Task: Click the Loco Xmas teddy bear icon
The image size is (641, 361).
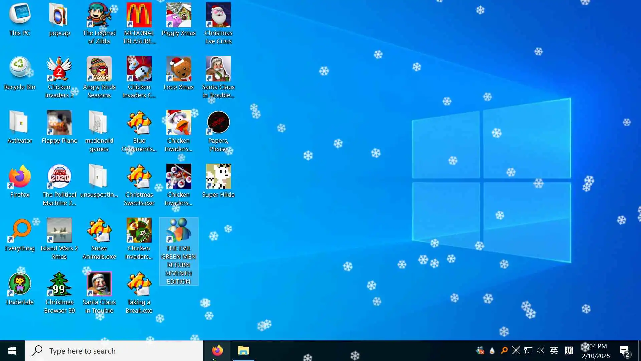Action: 179,69
